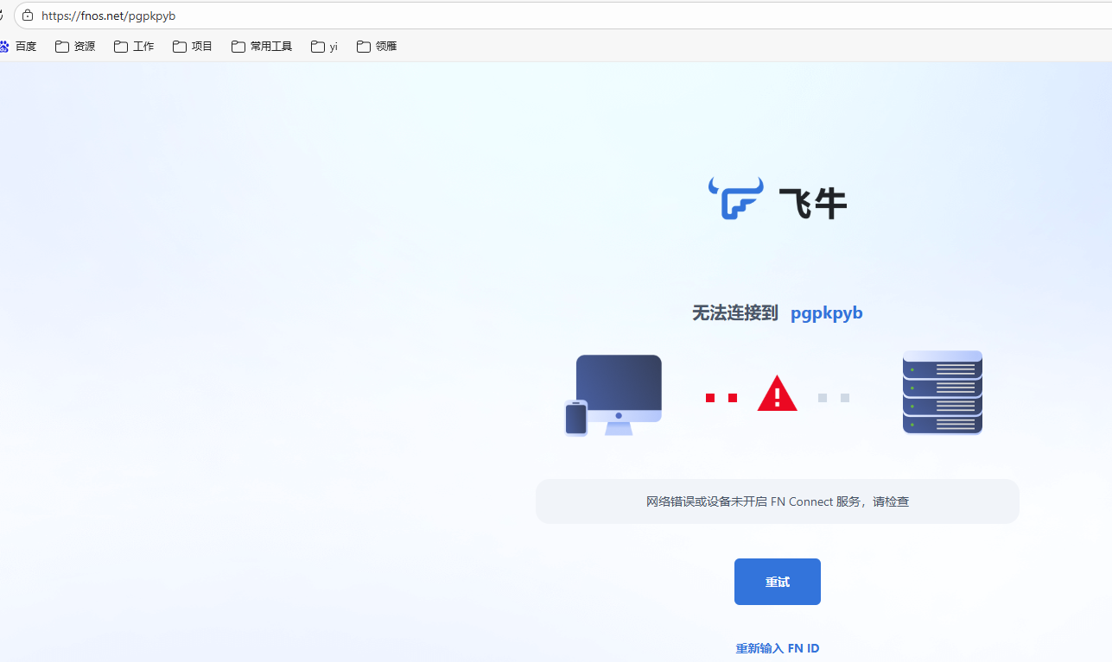Open the yi bookmark folder
1112x662 pixels.
324,47
